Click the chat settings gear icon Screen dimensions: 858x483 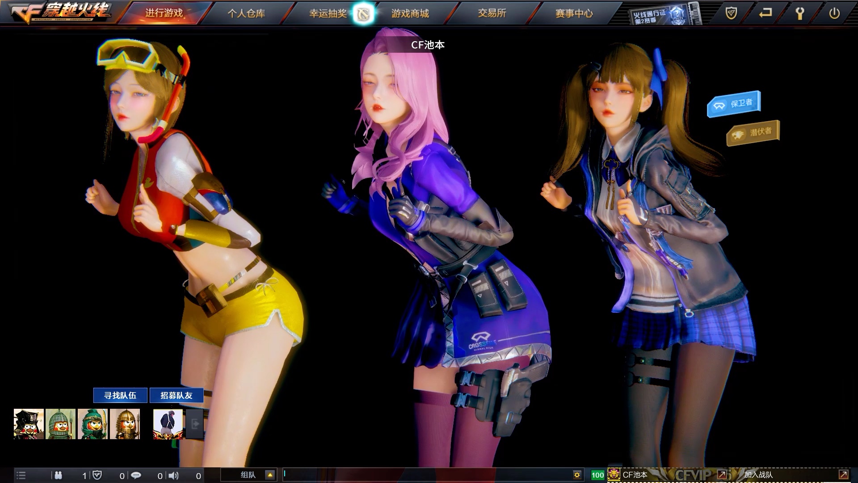click(577, 475)
